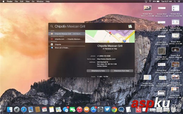This screenshot has width=183, height=114.
Task: Open Notes yellow notepad in Dock
Action: click(x=52, y=109)
